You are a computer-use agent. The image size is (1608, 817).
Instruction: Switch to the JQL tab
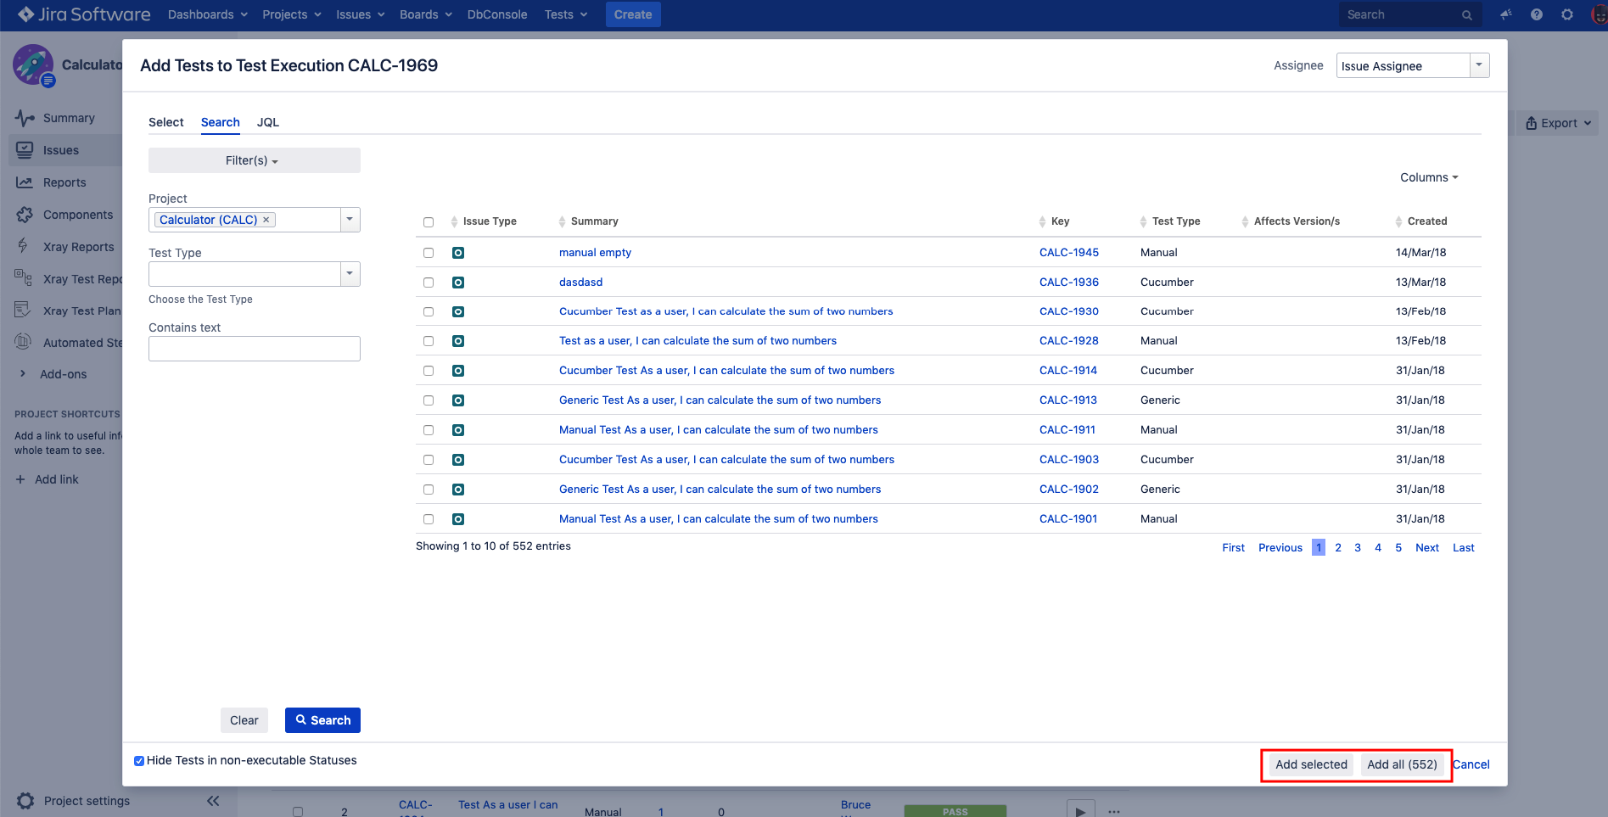[x=268, y=122]
